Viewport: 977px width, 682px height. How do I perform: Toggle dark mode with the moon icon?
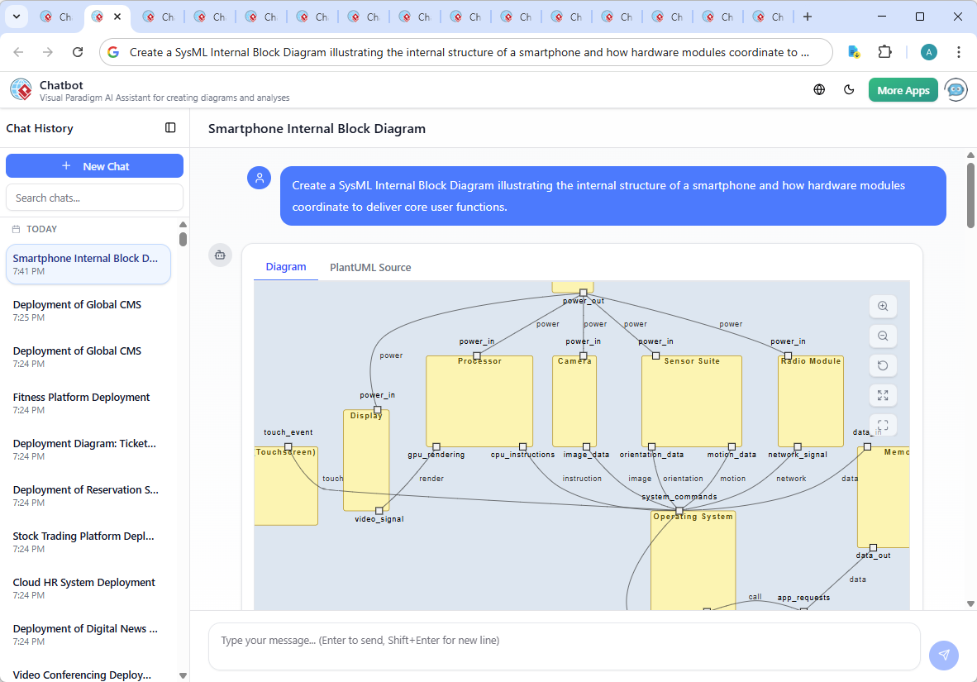tap(849, 89)
